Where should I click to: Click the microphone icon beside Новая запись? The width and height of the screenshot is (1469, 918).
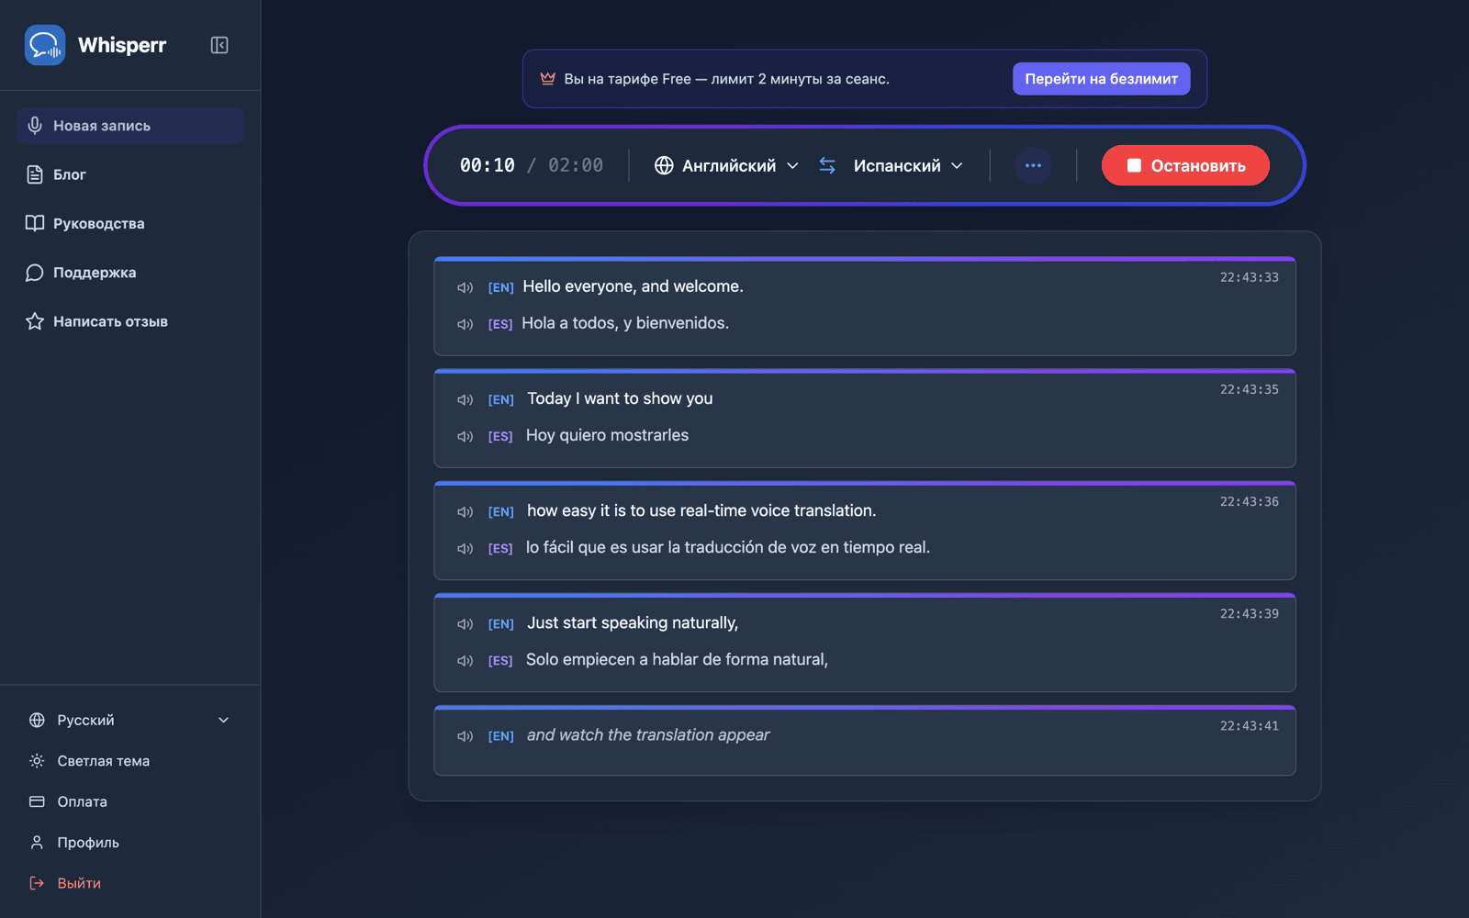(35, 126)
